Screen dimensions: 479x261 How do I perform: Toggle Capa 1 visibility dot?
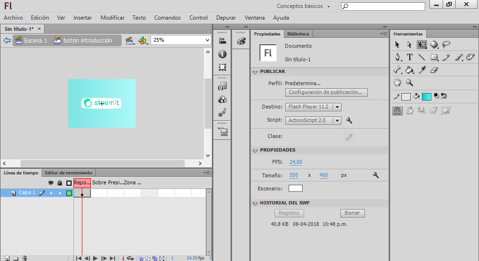tap(51, 193)
